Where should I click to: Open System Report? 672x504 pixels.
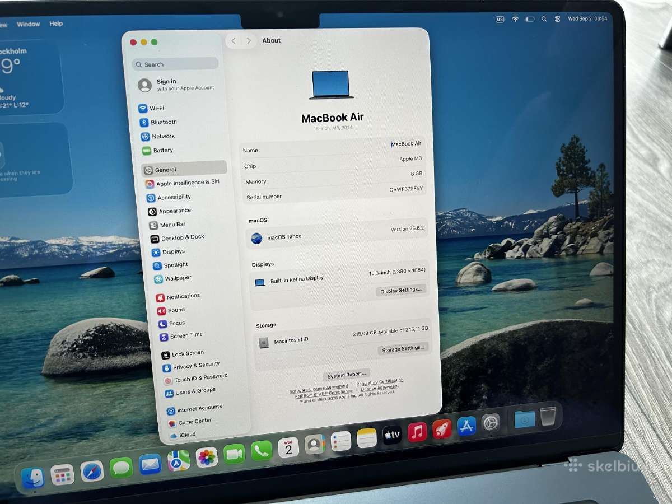[x=347, y=375]
